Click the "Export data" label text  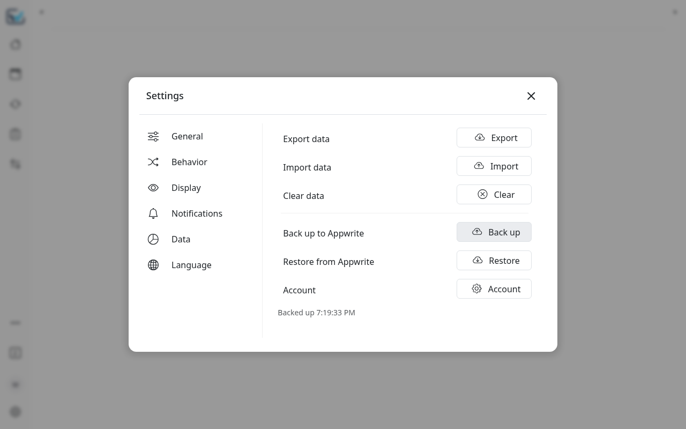pyautogui.click(x=306, y=139)
